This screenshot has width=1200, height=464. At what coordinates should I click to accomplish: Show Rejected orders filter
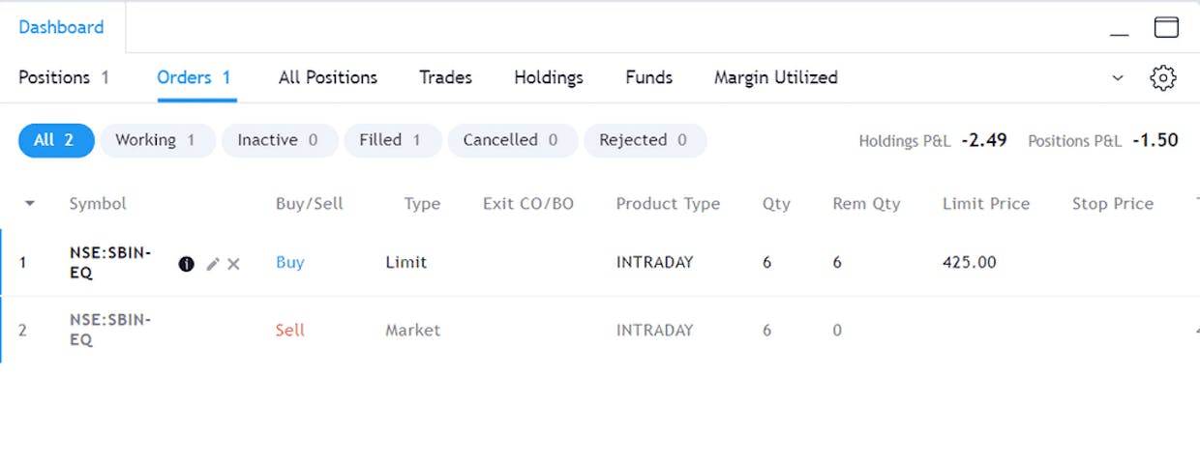click(645, 140)
